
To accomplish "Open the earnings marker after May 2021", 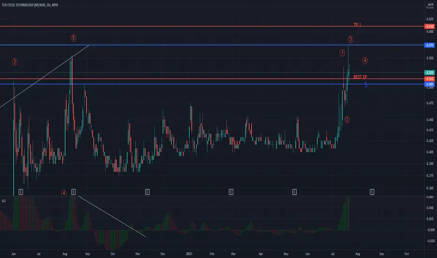I will [x=294, y=192].
